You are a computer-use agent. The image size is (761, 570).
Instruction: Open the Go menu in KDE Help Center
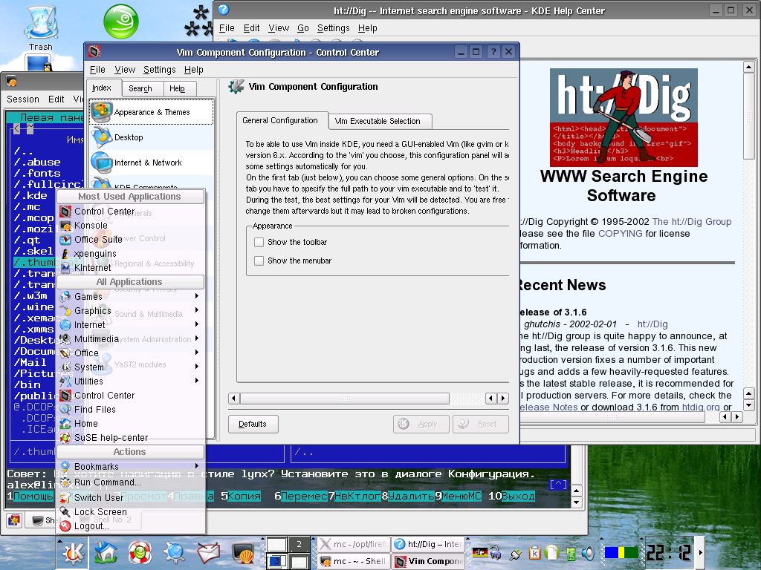[303, 28]
